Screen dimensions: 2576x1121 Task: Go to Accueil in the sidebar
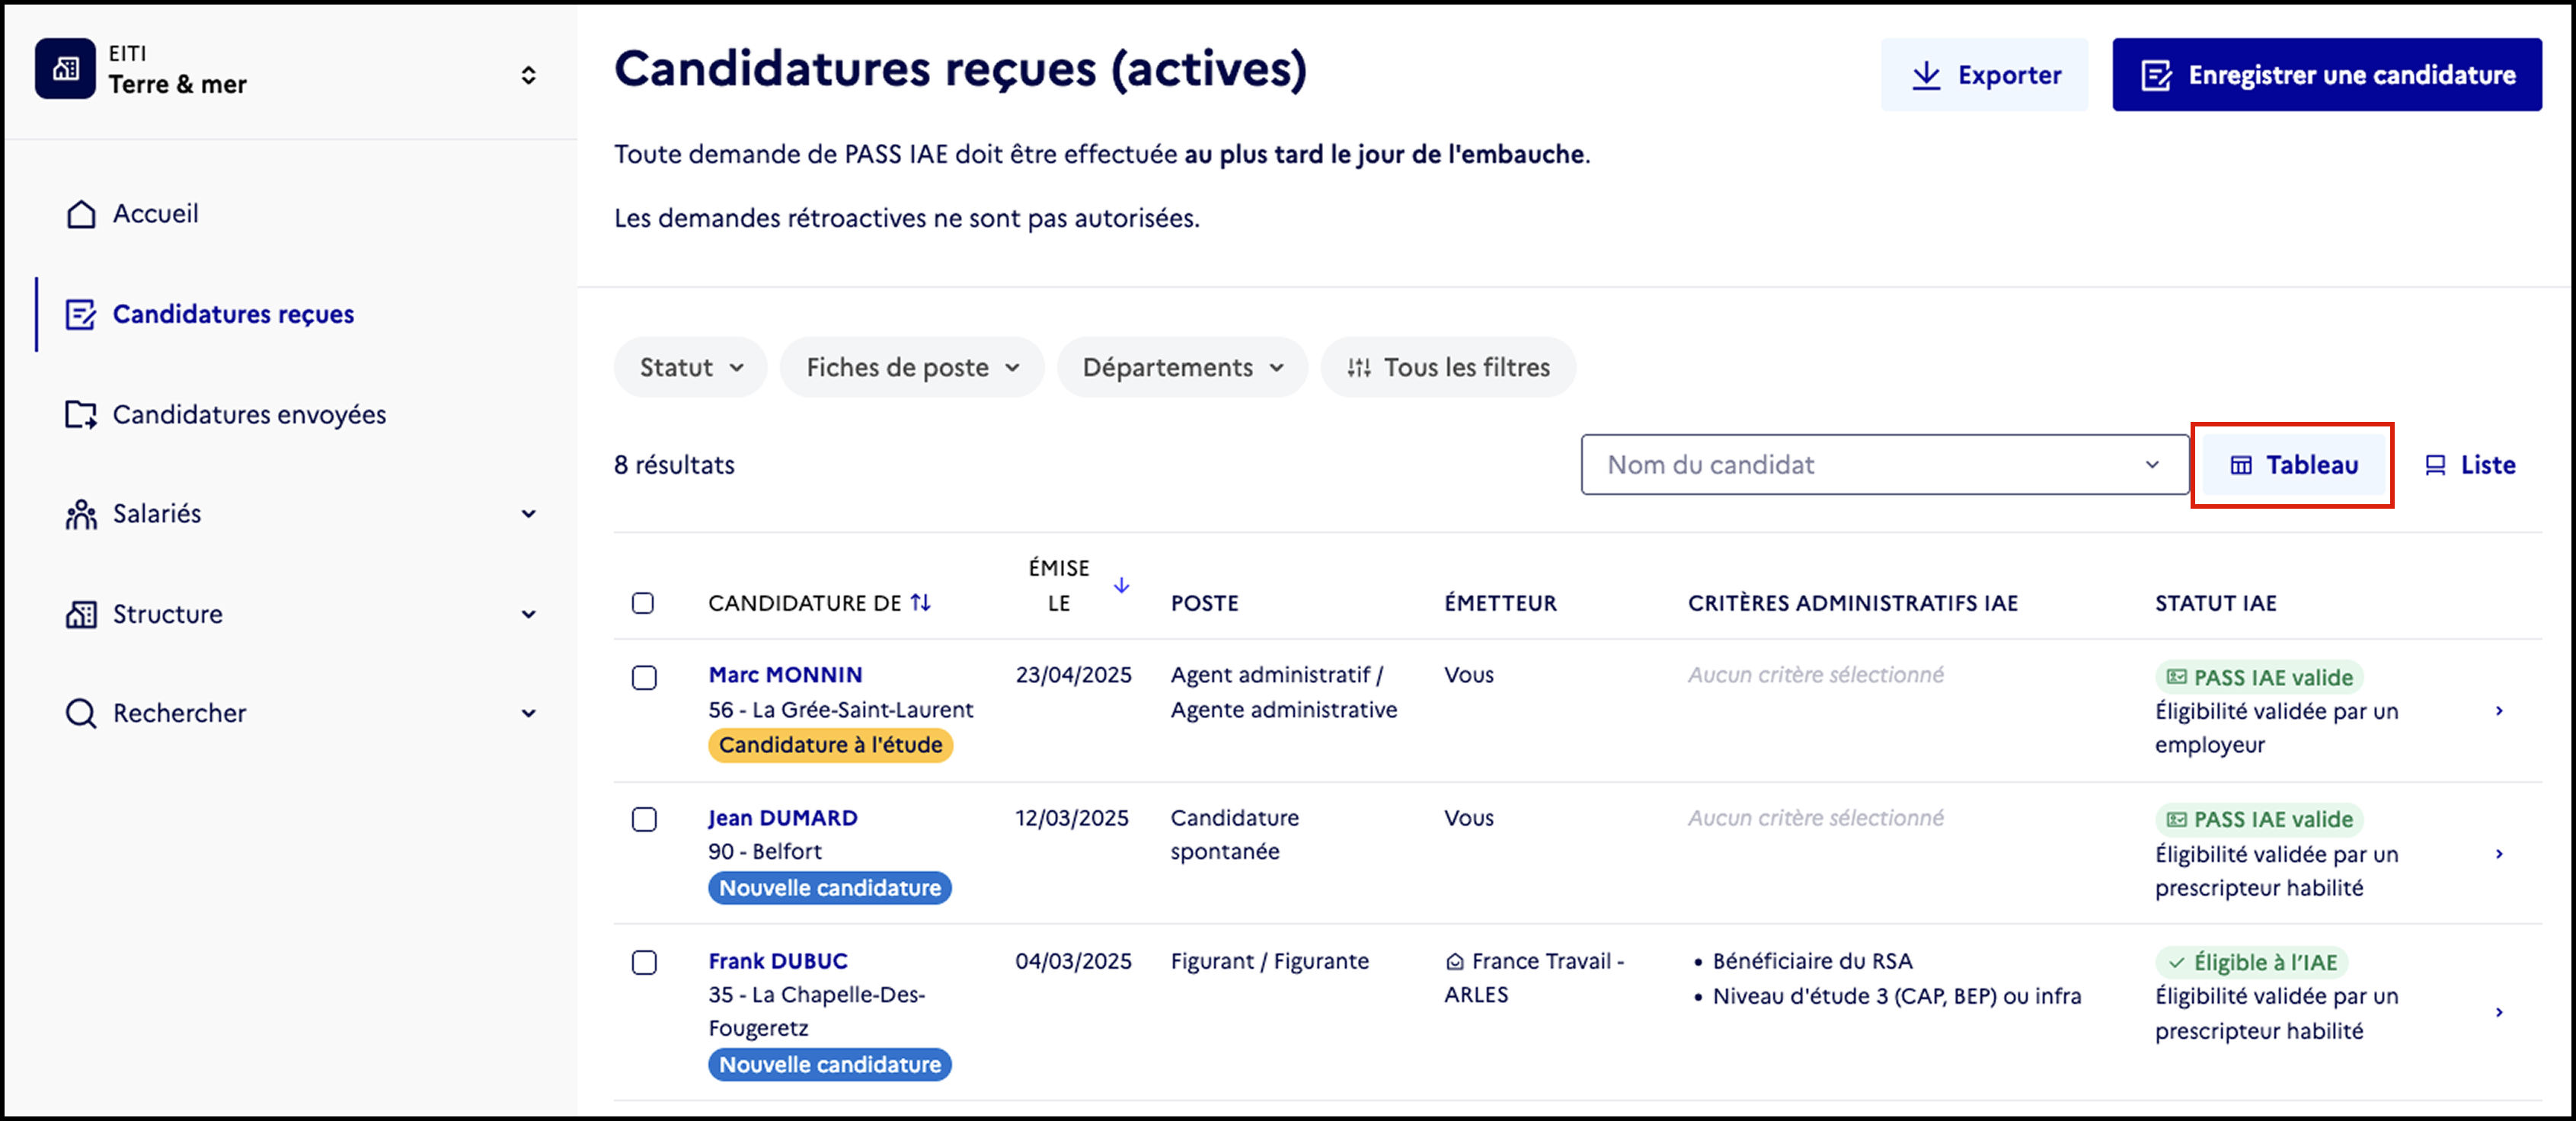coord(155,214)
